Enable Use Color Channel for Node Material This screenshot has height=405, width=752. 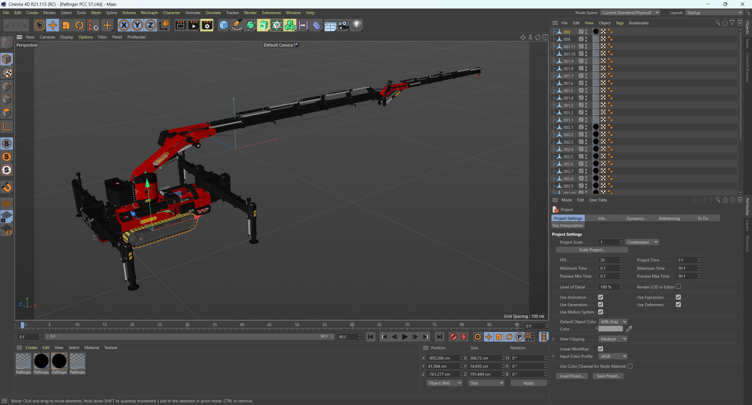tap(630, 366)
